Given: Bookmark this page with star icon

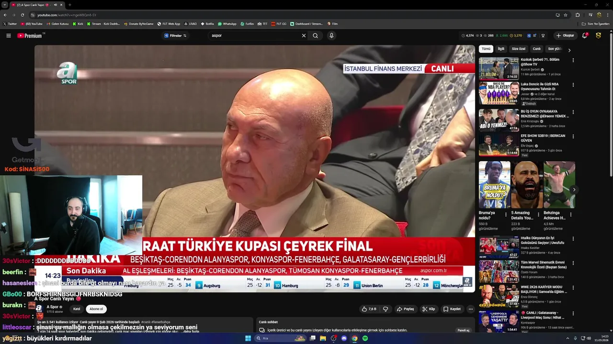Looking at the screenshot, I should (x=566, y=15).
